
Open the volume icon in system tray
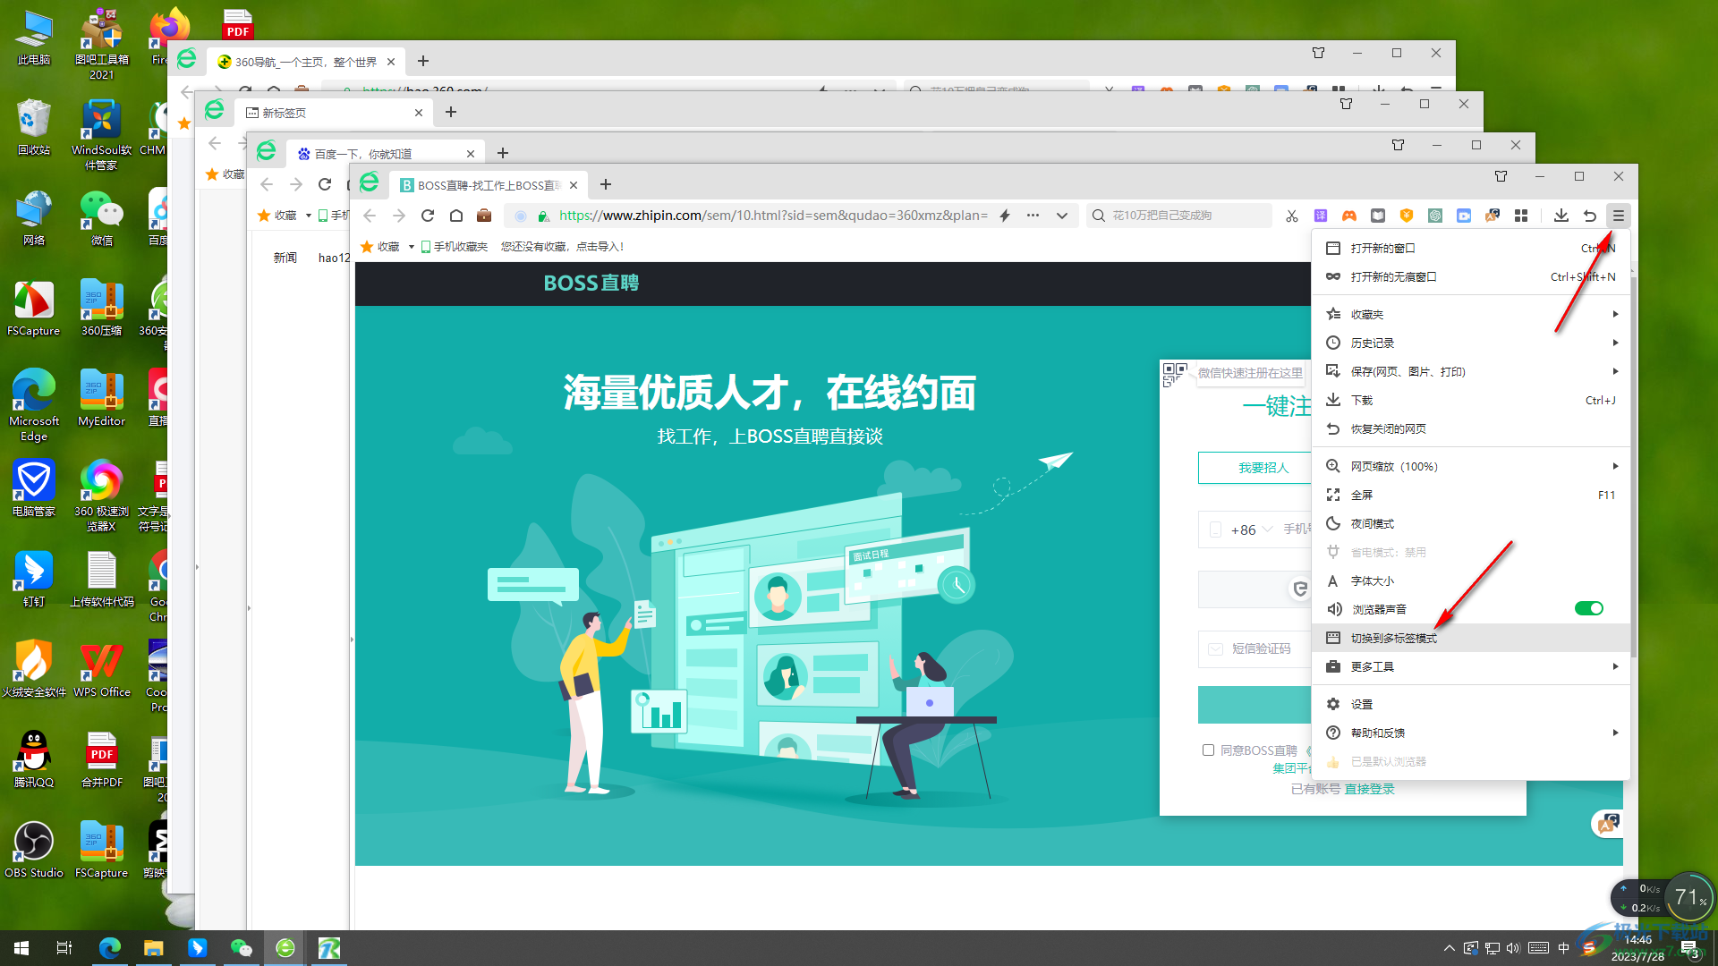pos(1513,948)
